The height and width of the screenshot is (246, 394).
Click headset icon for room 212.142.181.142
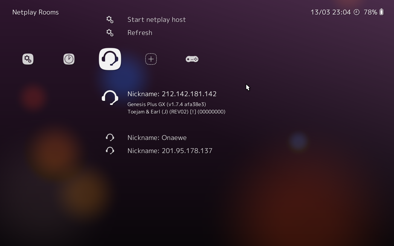110,98
